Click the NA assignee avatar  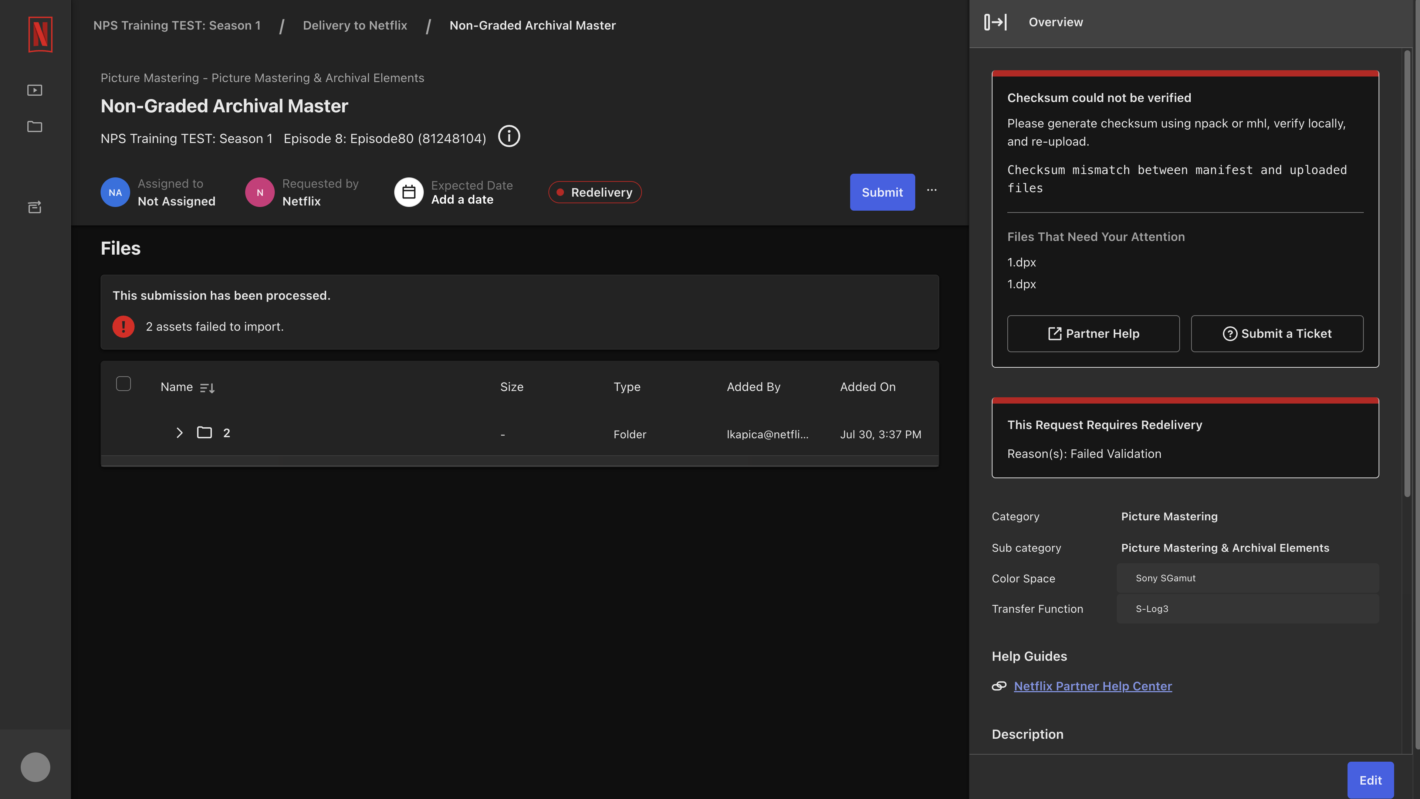point(115,192)
